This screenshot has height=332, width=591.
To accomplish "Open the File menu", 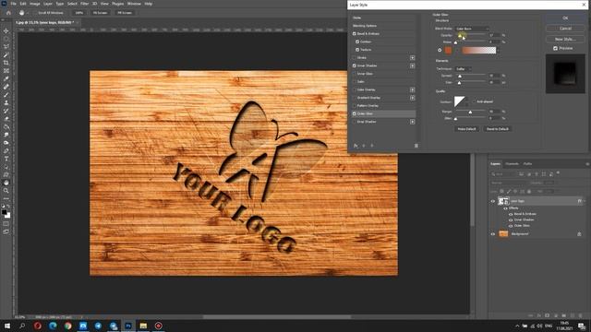I will click(x=13, y=4).
